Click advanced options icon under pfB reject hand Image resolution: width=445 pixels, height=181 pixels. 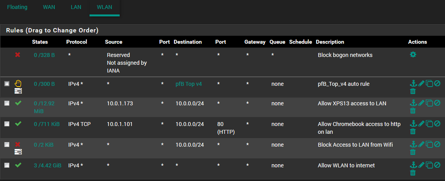(x=18, y=90)
